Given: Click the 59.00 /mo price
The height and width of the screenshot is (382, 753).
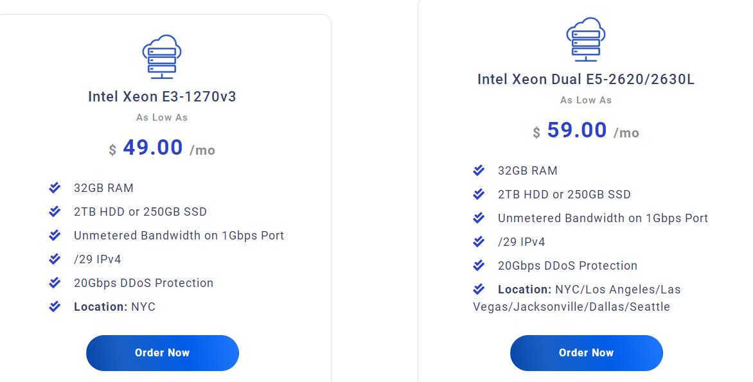Looking at the screenshot, I should pos(586,131).
